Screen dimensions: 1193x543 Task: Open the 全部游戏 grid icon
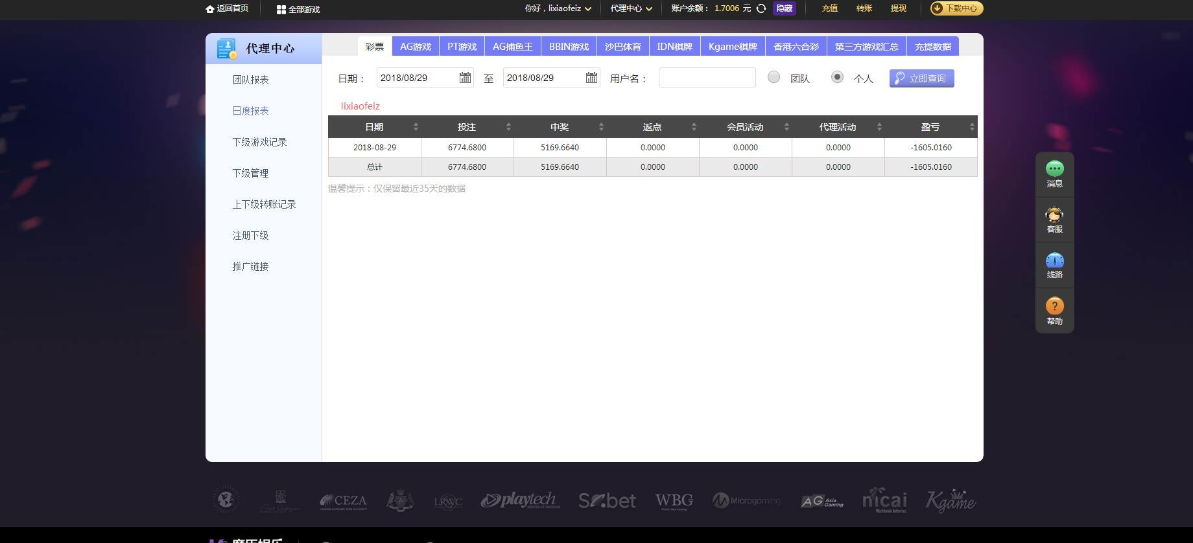[x=281, y=10]
